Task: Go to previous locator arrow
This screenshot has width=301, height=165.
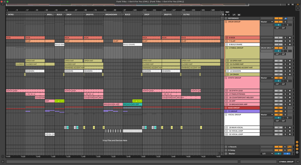Action: [x=226, y=15]
